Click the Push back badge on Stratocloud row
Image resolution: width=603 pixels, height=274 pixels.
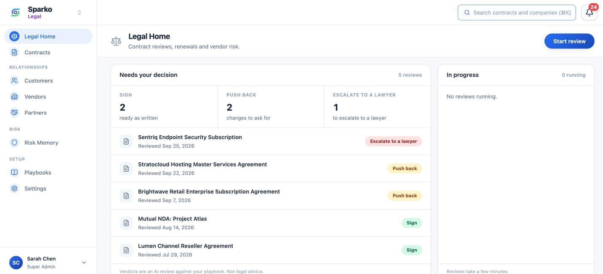click(x=405, y=169)
